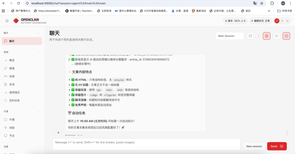Collapse sidebar using the hamburger menu icon
This screenshot has width=295, height=154.
[7, 21]
